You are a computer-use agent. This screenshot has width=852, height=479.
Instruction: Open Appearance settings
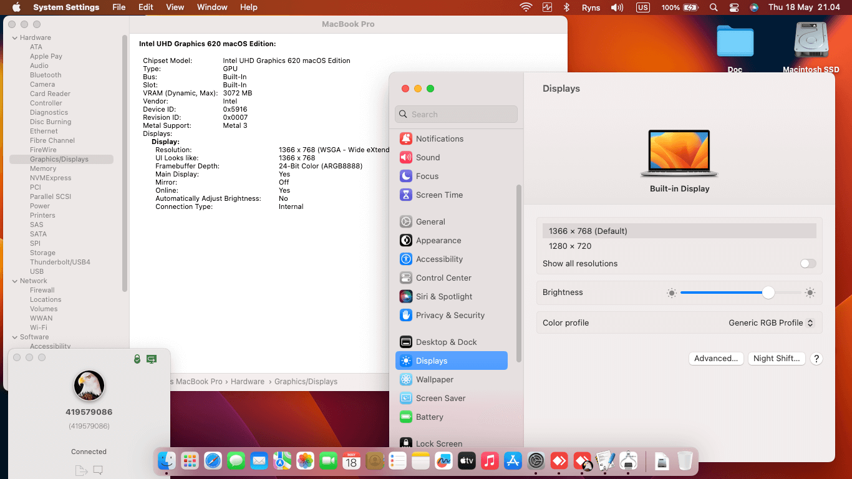pos(451,240)
